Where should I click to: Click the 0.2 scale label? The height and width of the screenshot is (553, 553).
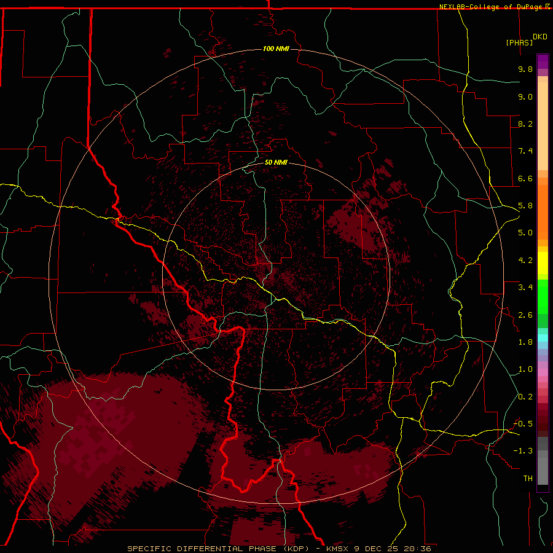(525, 397)
